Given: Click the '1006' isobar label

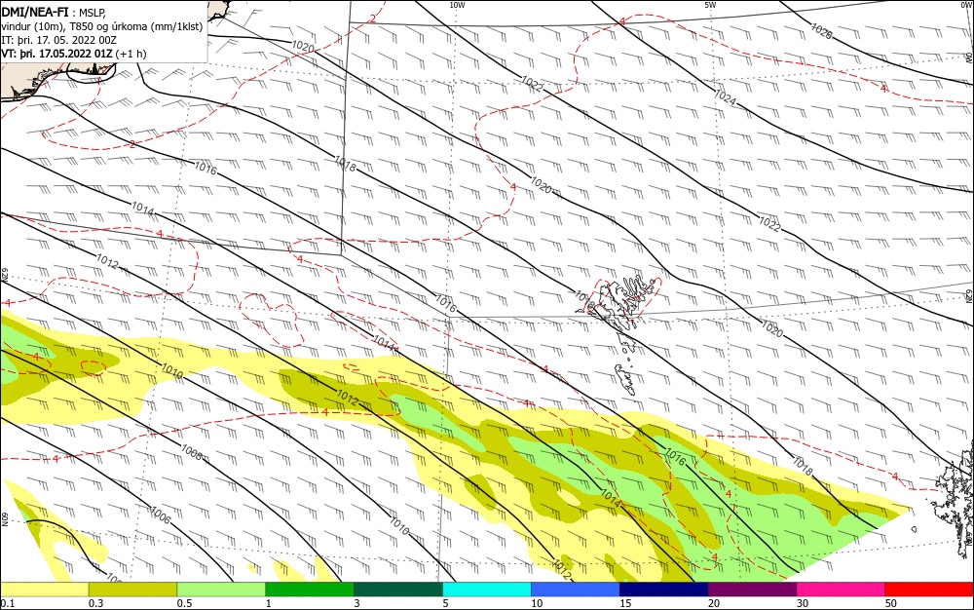Looking at the screenshot, I should (x=160, y=515).
